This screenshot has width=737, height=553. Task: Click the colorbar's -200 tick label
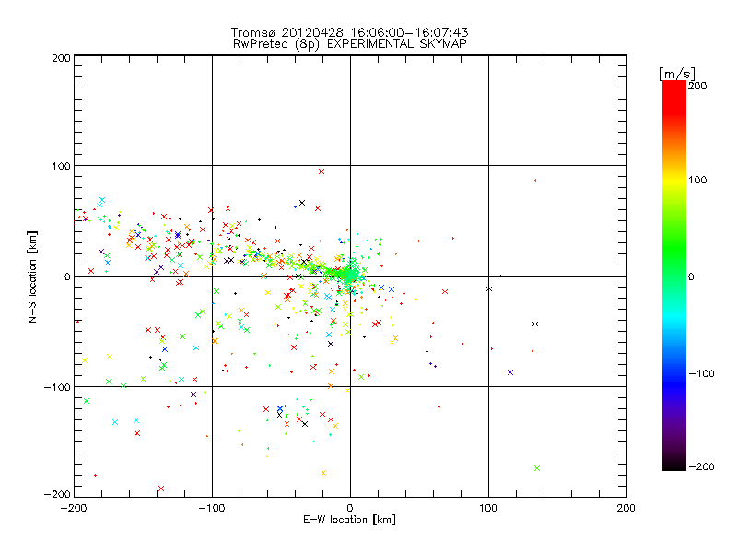tap(701, 466)
